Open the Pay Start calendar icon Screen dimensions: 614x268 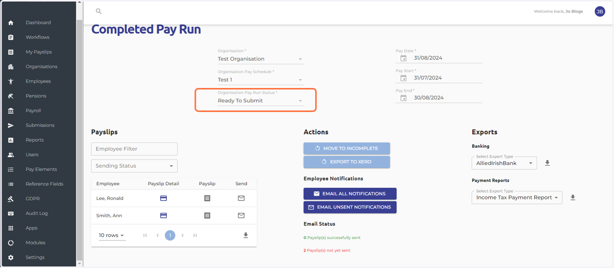coord(403,78)
